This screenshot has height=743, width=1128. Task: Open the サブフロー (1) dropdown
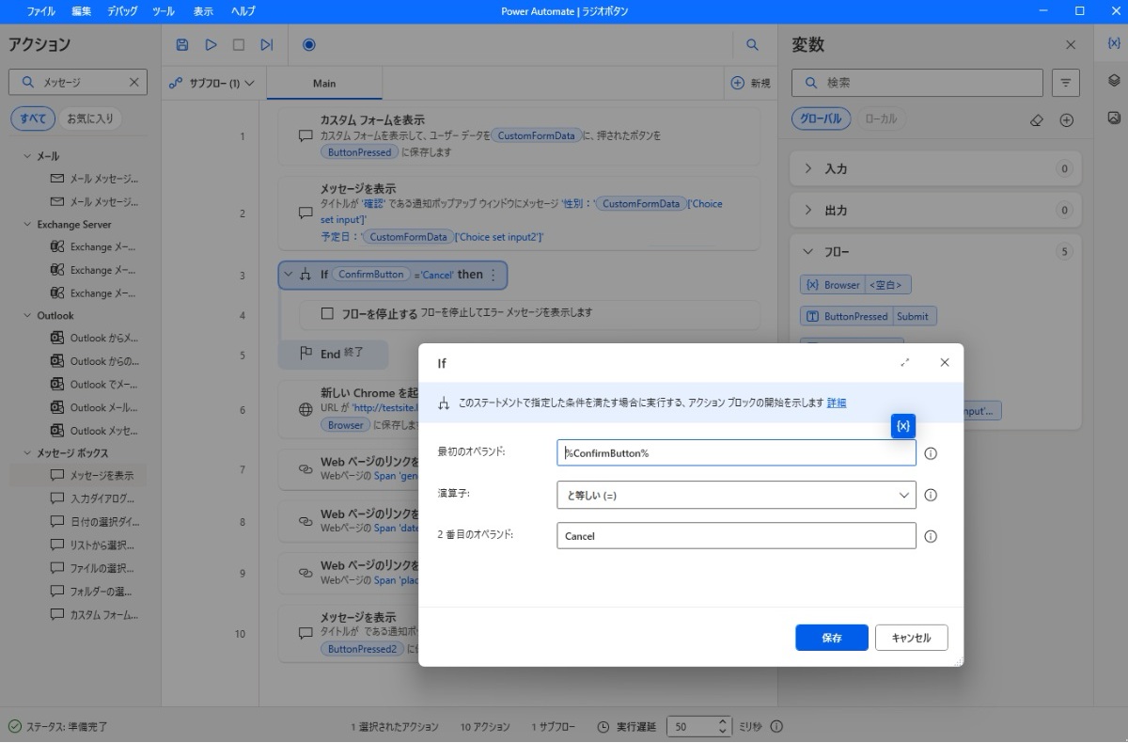tap(212, 83)
